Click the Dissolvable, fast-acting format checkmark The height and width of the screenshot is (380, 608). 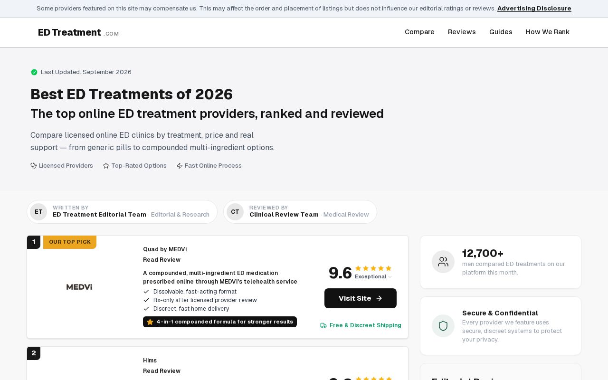(x=146, y=292)
